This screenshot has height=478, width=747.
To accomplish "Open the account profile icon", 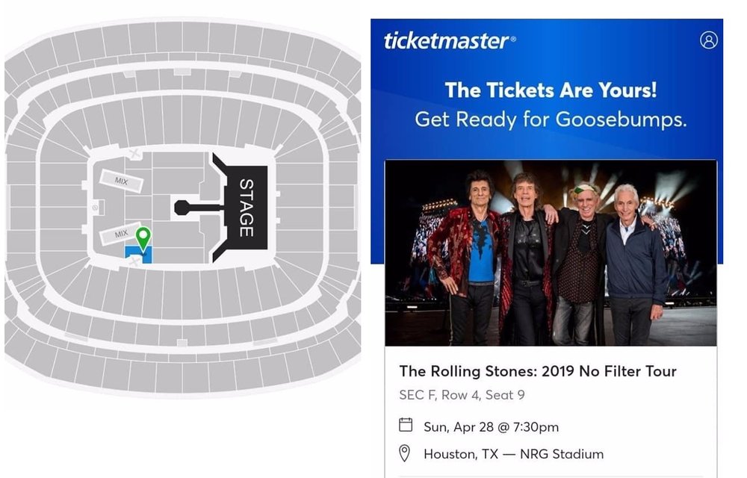I will pos(708,40).
